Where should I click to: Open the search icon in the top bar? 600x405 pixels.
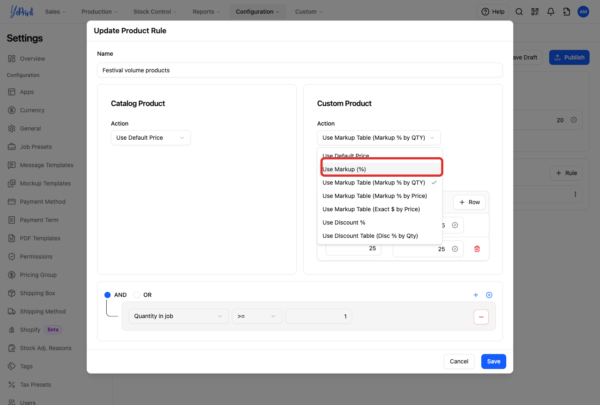tap(519, 12)
